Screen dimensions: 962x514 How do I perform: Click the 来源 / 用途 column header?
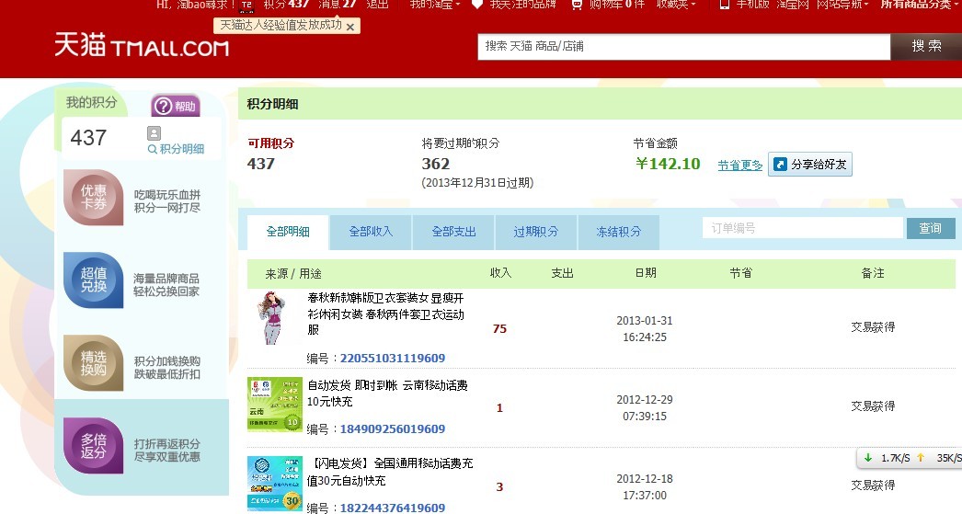point(293,274)
